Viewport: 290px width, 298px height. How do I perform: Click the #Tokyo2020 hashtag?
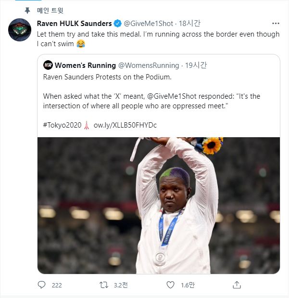point(63,125)
